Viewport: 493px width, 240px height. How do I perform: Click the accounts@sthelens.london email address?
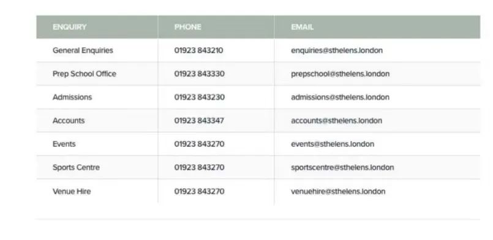[x=336, y=121]
